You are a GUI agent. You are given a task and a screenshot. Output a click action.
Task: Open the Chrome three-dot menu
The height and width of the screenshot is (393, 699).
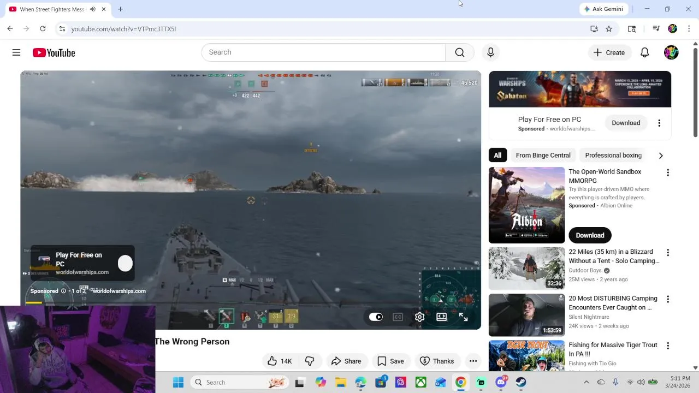click(x=689, y=29)
